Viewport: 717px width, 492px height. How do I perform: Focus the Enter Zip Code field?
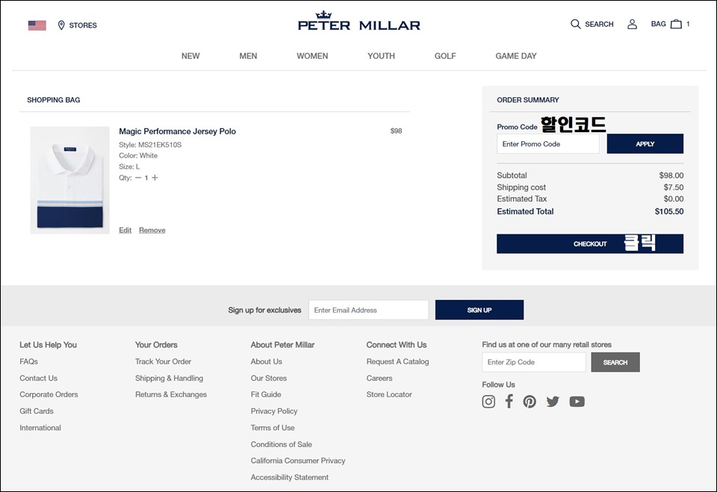tap(533, 362)
